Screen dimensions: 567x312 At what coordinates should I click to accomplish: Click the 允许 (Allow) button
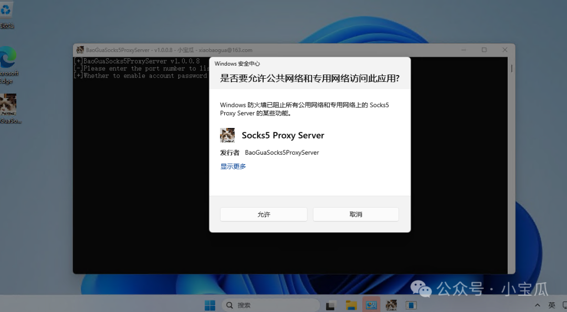click(x=264, y=214)
